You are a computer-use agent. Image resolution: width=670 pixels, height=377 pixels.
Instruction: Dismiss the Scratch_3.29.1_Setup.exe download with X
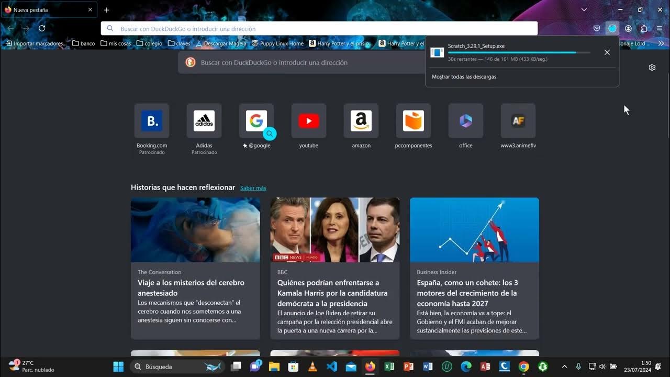click(607, 52)
